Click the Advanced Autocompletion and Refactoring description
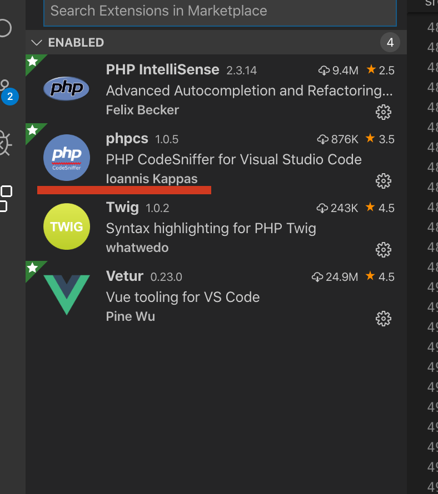The image size is (438, 494). click(250, 90)
